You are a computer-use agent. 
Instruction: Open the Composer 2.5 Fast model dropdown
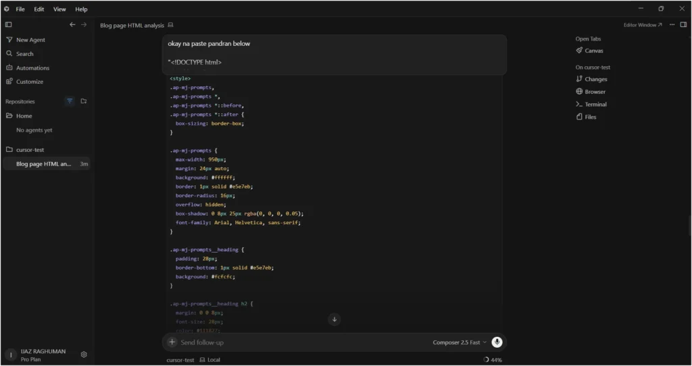click(460, 342)
